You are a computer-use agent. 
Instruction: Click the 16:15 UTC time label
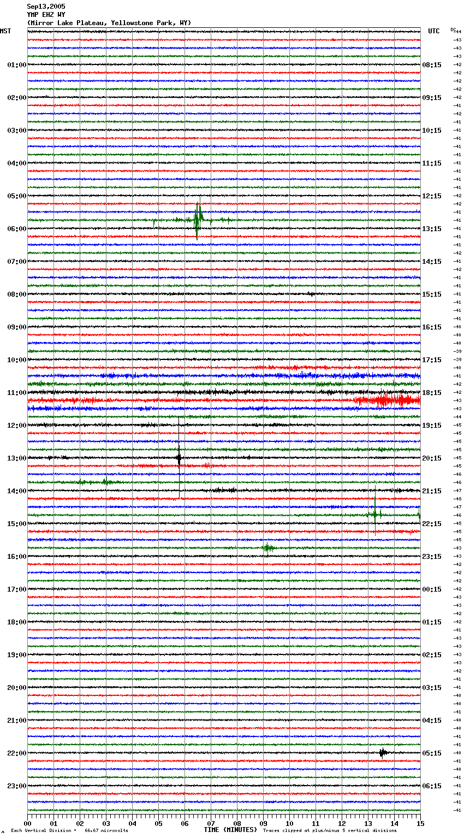pos(432,327)
